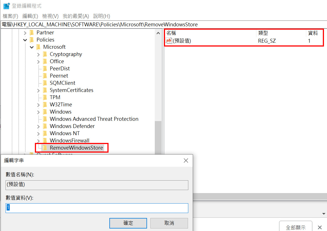Click the 數值資料(V) input box
The image size is (327, 231).
click(x=97, y=208)
